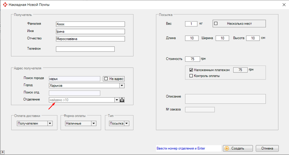Expand the 'Город' dropdown showing Харьков
Image resolution: width=289 pixels, height=155 pixels.
coord(122,86)
